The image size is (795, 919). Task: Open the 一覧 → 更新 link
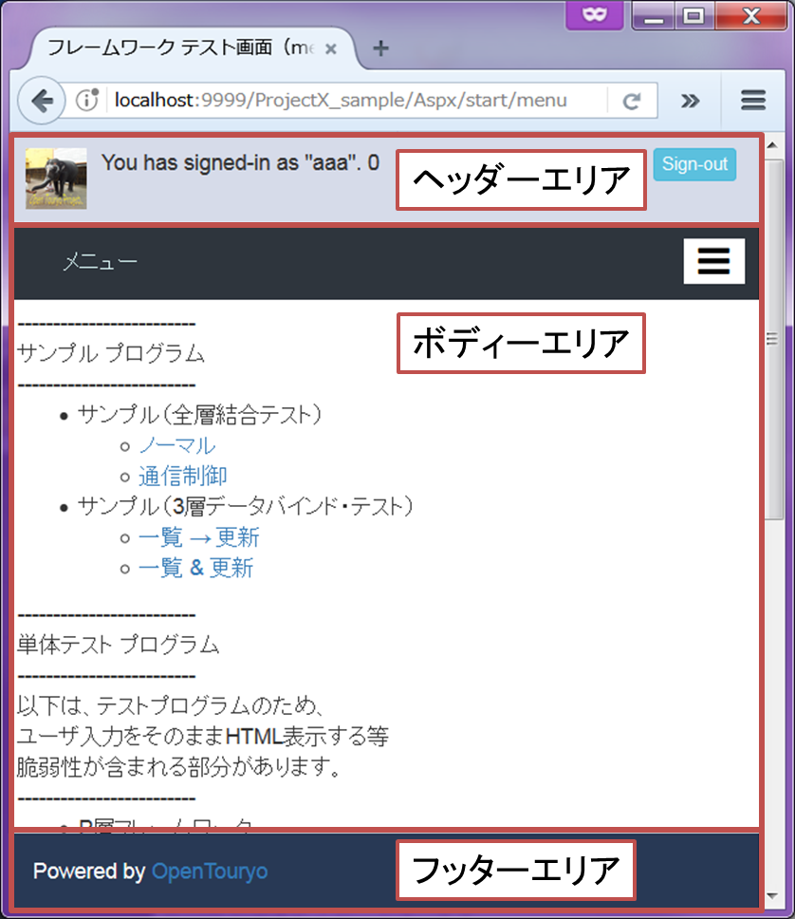(x=198, y=538)
